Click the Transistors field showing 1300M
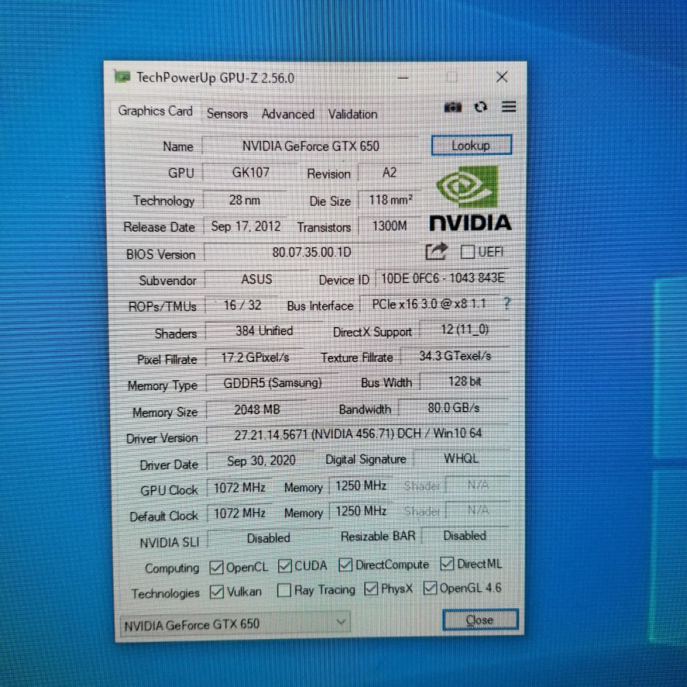 pyautogui.click(x=390, y=226)
